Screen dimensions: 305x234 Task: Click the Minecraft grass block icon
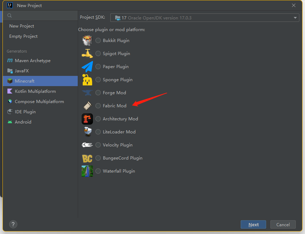point(10,81)
